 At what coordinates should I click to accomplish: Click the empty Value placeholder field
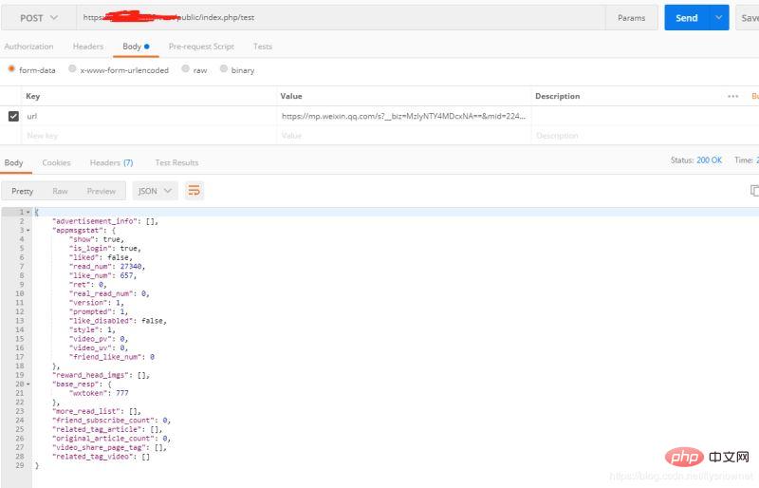(x=404, y=136)
